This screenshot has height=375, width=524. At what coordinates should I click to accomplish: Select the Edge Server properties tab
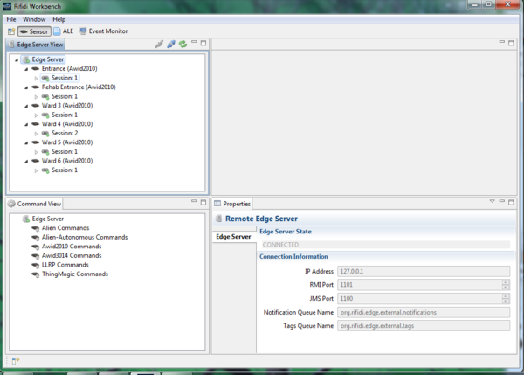point(233,237)
